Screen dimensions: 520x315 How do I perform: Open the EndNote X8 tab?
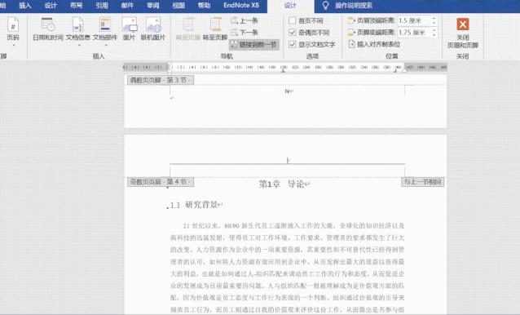pyautogui.click(x=241, y=6)
